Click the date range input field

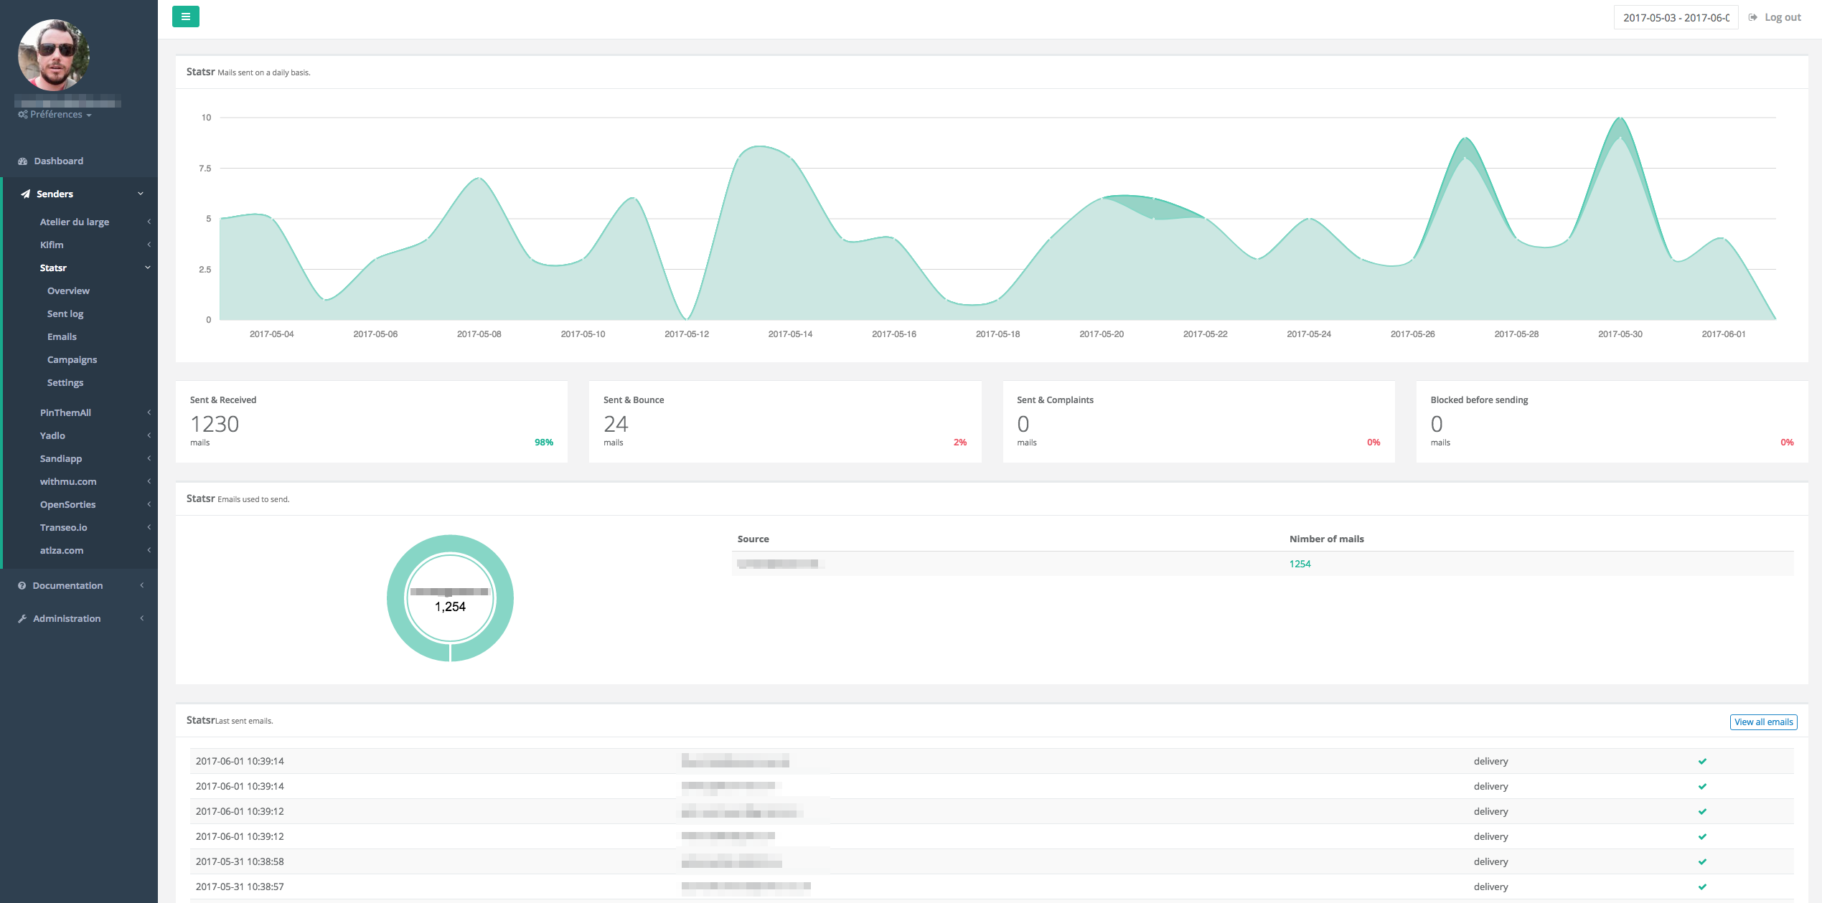[x=1676, y=17]
